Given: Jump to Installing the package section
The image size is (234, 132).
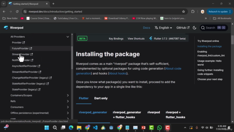Looking at the screenshot, I should [210, 46].
